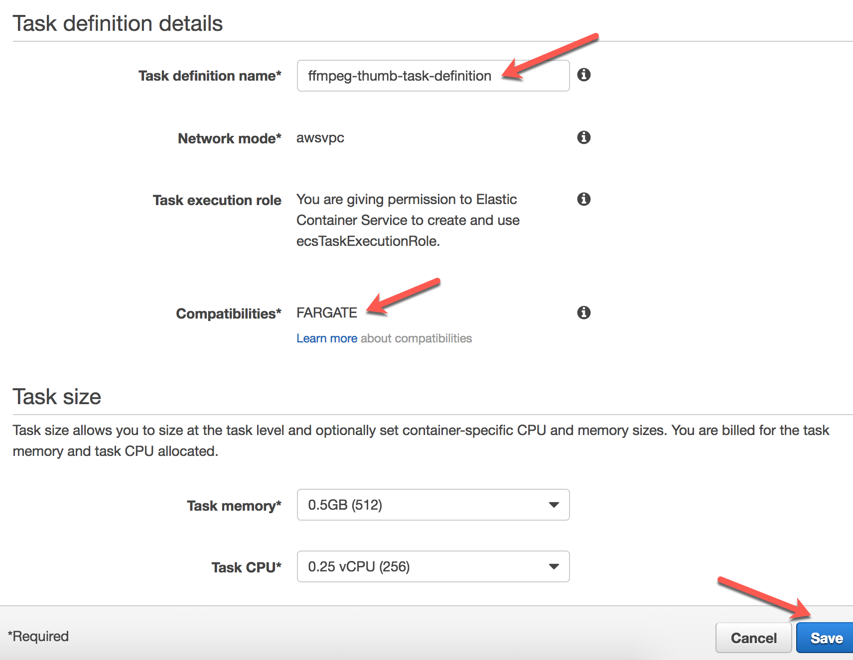The width and height of the screenshot is (853, 660).
Task: Open the Task memory dropdown
Action: (x=432, y=505)
